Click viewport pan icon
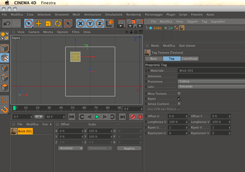Viewport: 245px width, 172px height. [x=127, y=32]
